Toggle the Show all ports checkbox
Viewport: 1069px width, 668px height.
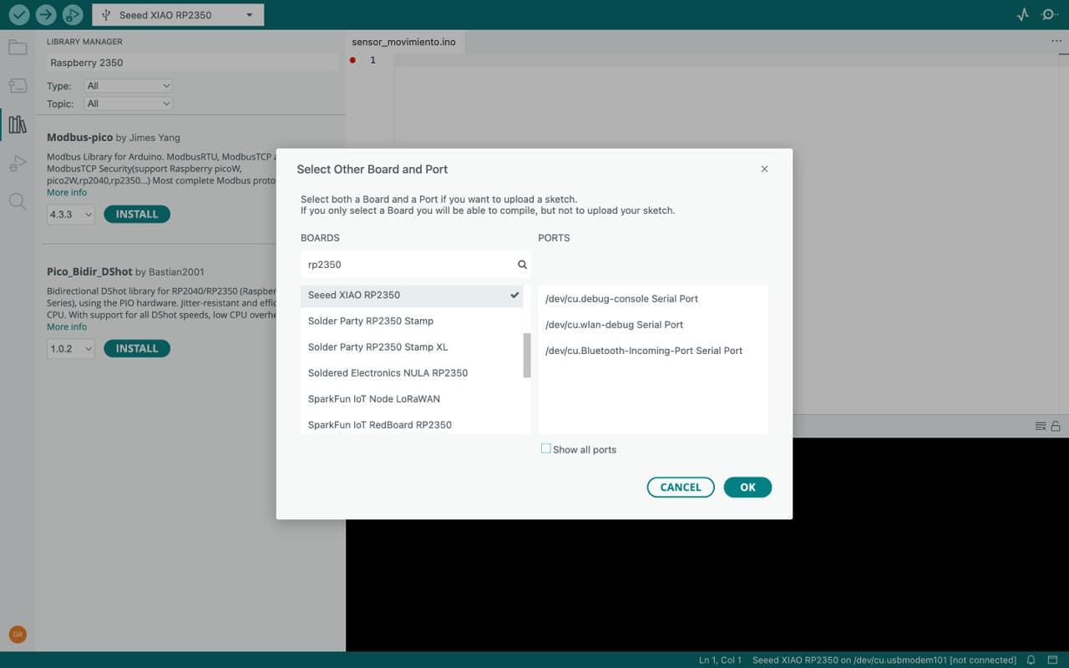pos(546,449)
